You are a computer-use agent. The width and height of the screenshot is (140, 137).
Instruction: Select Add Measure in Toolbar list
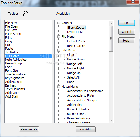point(28,82)
